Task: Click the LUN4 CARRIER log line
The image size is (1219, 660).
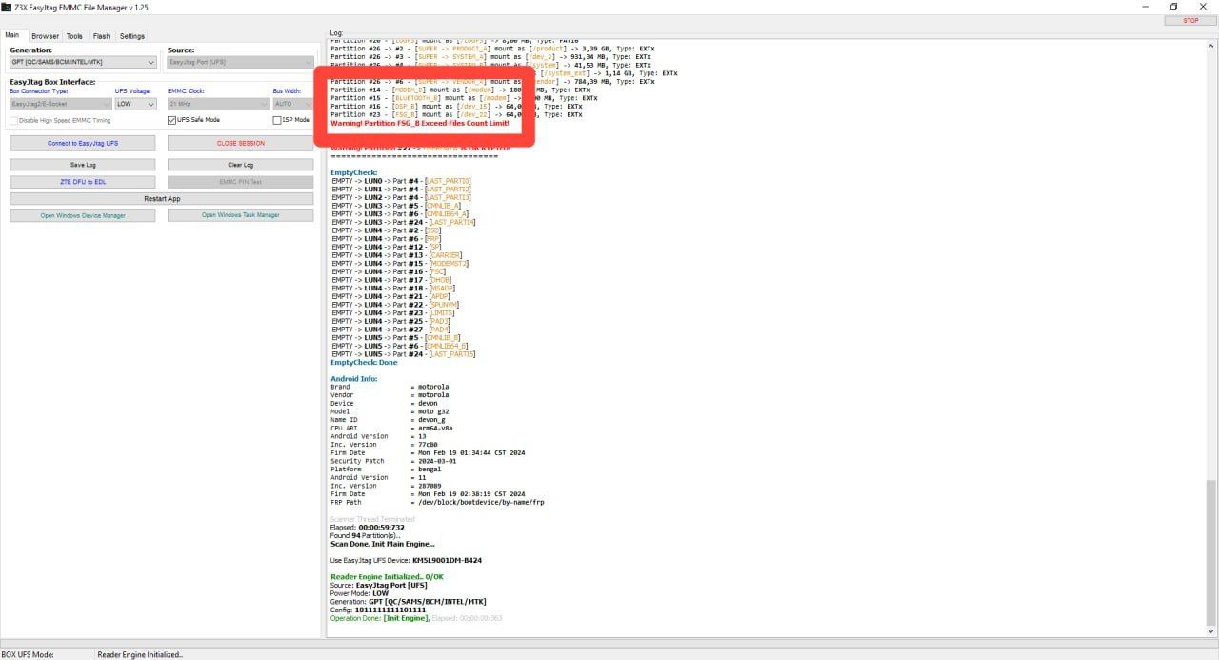Action: (397, 255)
